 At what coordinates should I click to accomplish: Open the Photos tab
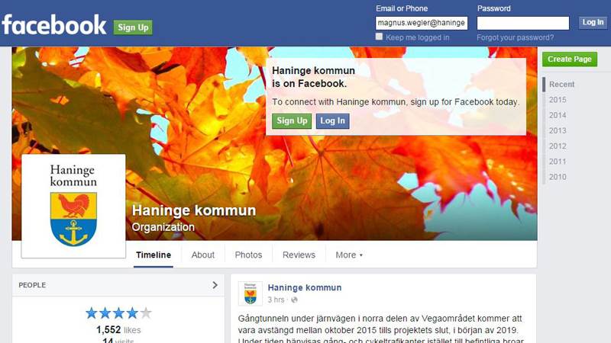click(x=249, y=255)
